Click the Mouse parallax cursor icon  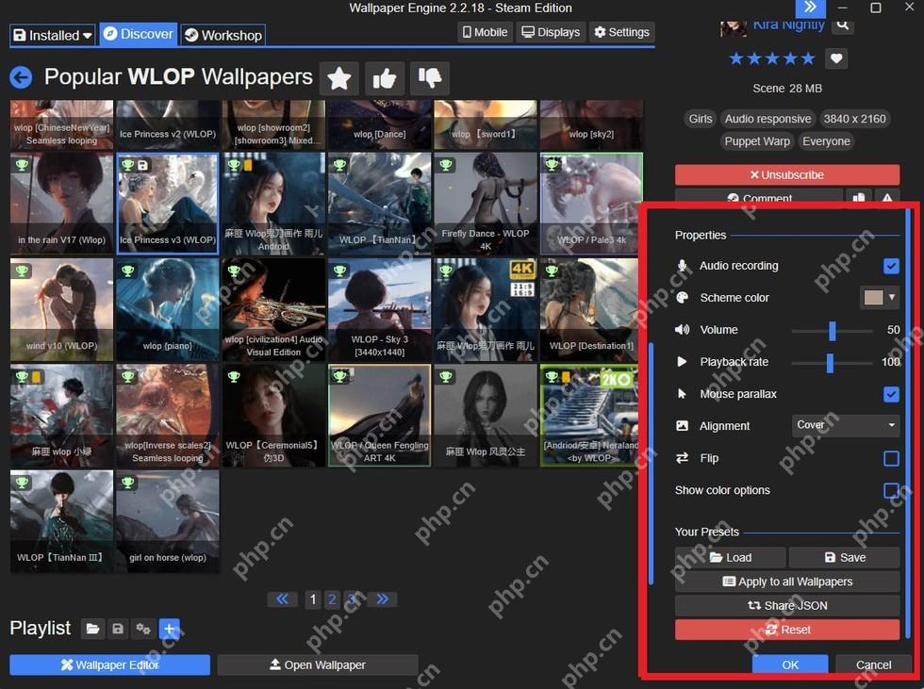pos(682,393)
